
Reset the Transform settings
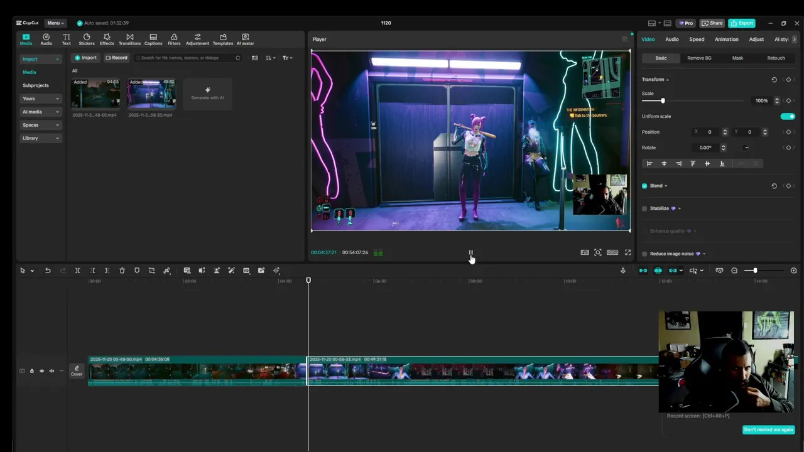click(x=774, y=80)
